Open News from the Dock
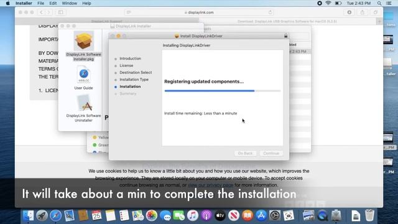The width and height of the screenshot is (398, 224). 234,216
